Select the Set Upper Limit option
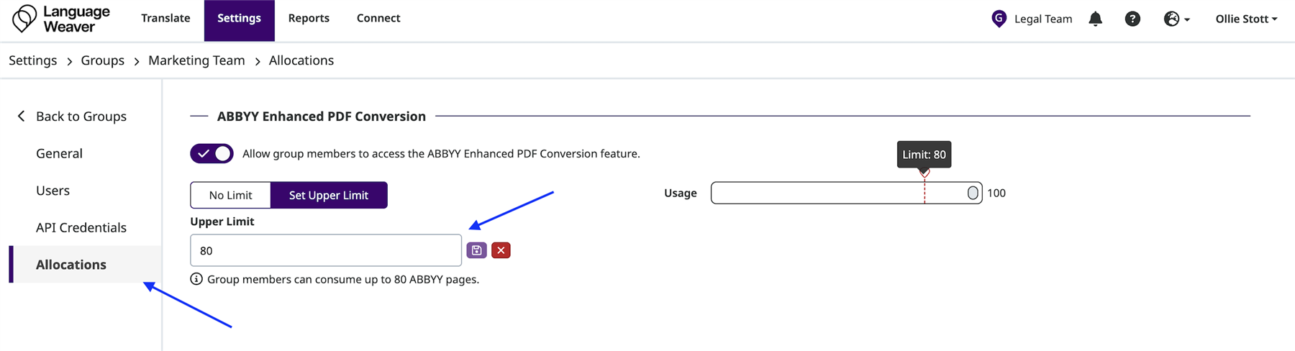This screenshot has width=1295, height=351. coord(329,195)
